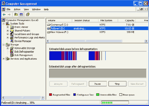Select the Системный (C:) volume row

click(x=97, y=25)
